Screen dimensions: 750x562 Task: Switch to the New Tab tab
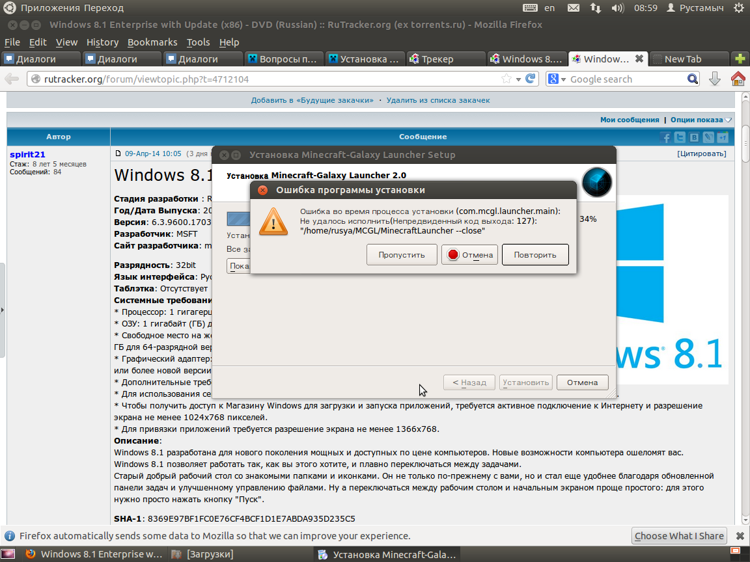tap(689, 59)
